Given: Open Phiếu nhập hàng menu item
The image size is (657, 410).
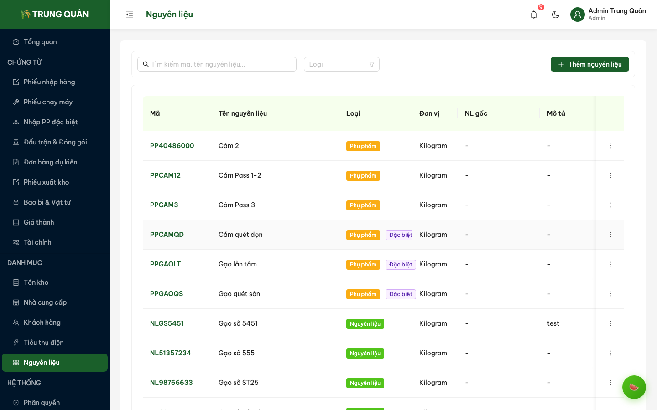Looking at the screenshot, I should tap(49, 82).
